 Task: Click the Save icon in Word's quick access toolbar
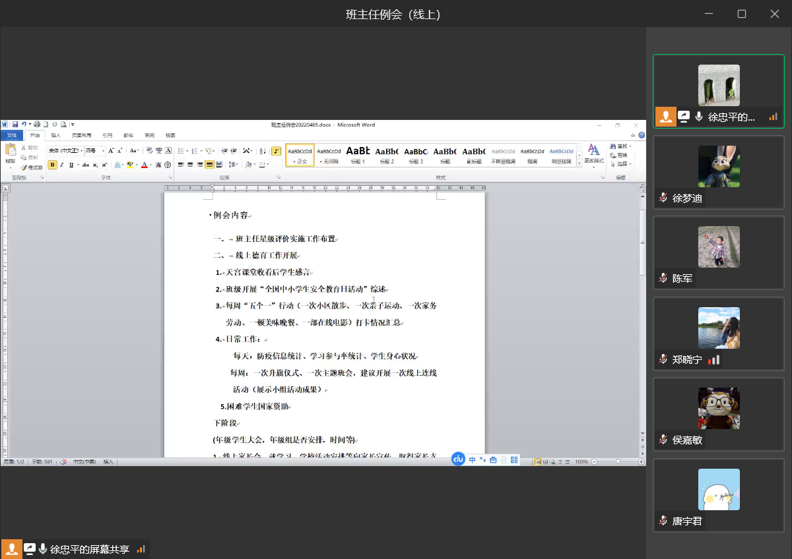coord(15,124)
